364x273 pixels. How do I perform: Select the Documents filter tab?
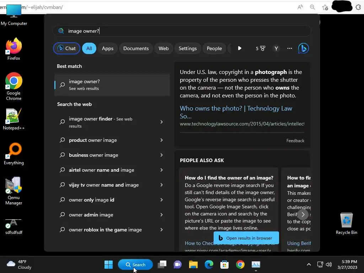[136, 48]
